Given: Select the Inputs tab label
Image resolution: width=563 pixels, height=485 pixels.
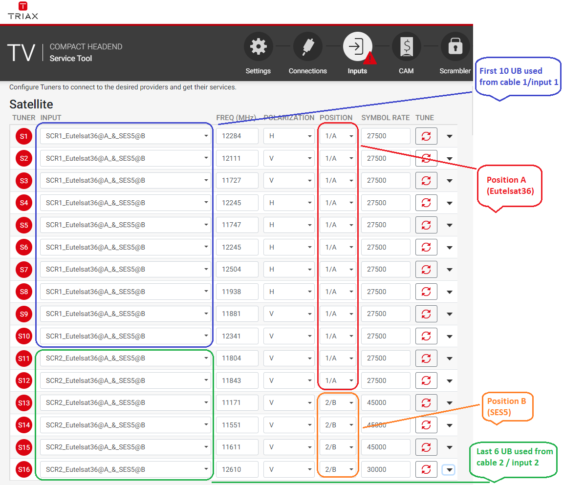Looking at the screenshot, I should (x=357, y=71).
